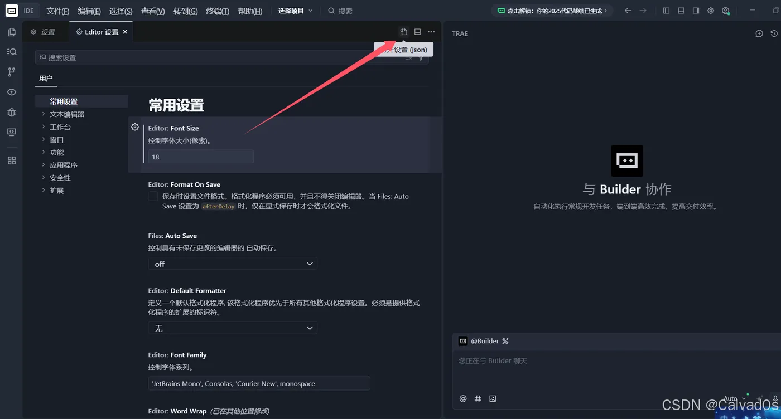Image resolution: width=781 pixels, height=419 pixels.
Task: Click the Font Family text field
Action: [259, 383]
